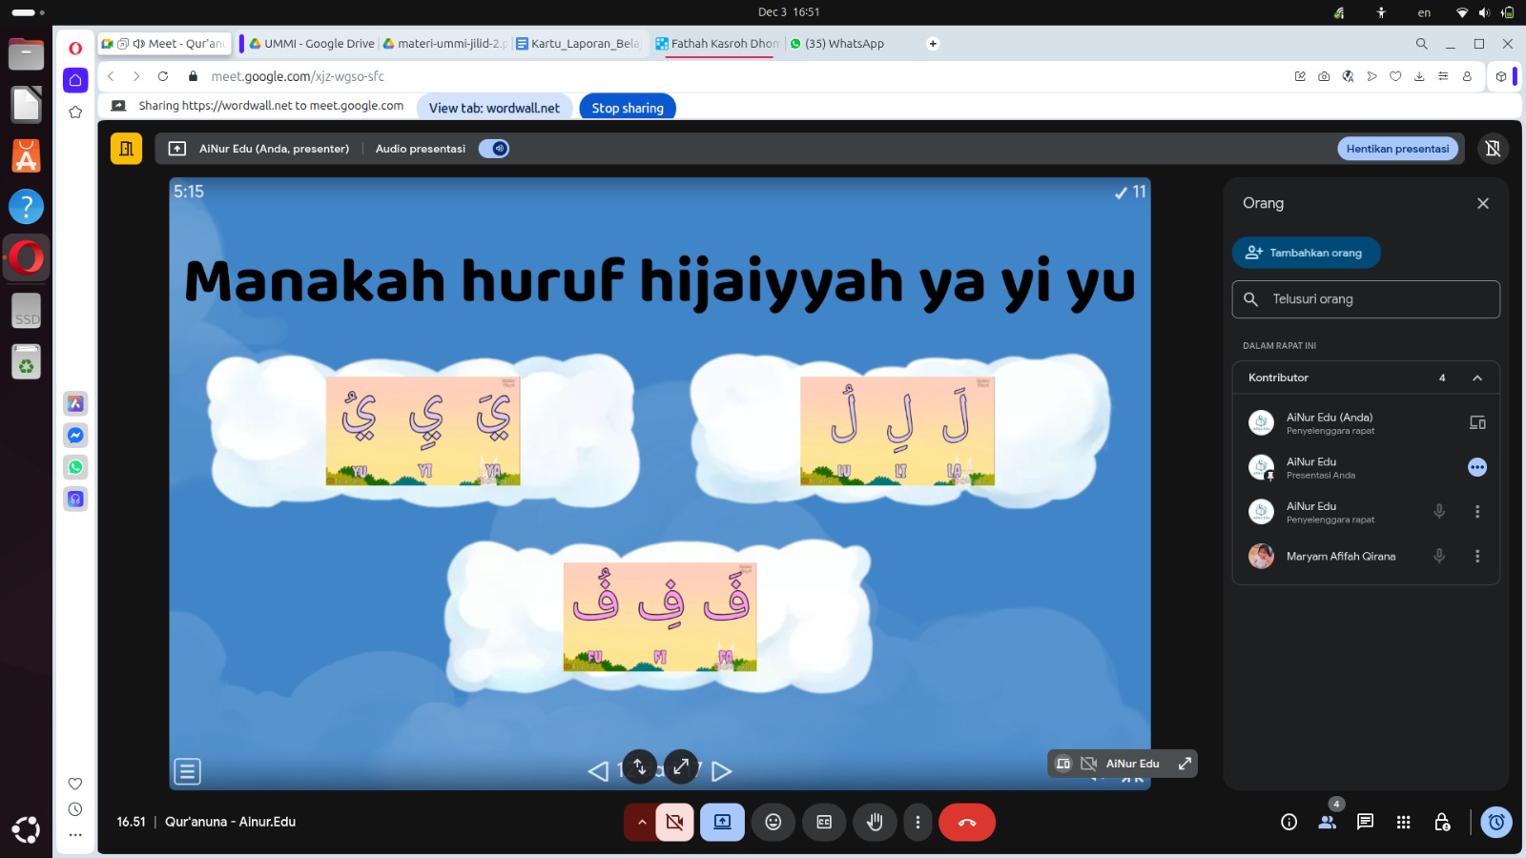This screenshot has width=1526, height=858.
Task: Open more options for Maryam Afifah Qirana
Action: 1477,556
